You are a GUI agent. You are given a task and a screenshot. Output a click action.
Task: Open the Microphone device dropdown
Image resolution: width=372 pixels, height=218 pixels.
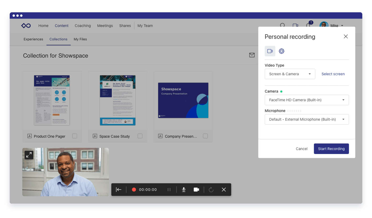tap(306, 119)
